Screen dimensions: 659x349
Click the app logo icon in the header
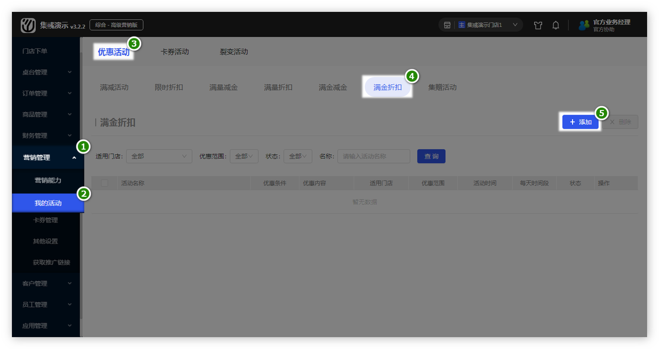pos(28,25)
